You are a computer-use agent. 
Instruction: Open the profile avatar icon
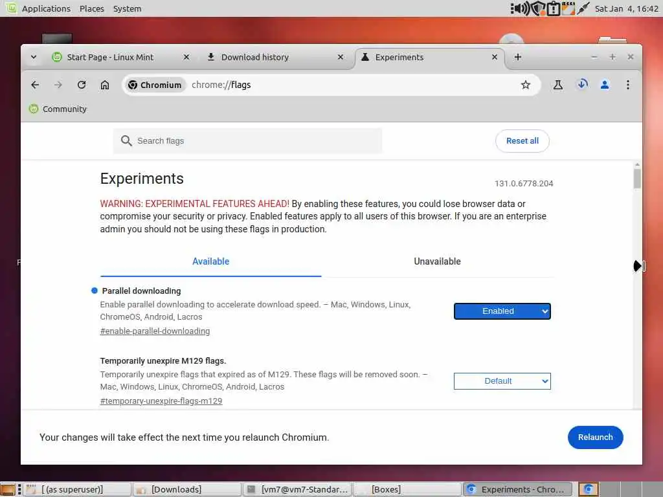[605, 85]
